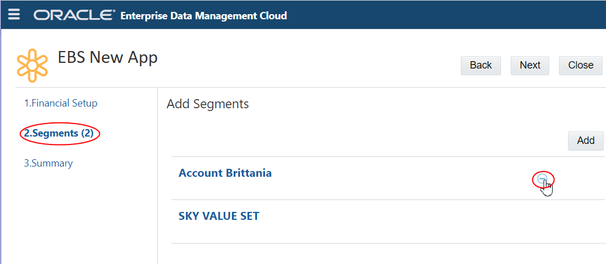606x264 pixels.
Task: Click blank area below the SKY VALUE SET row
Action: point(386,254)
